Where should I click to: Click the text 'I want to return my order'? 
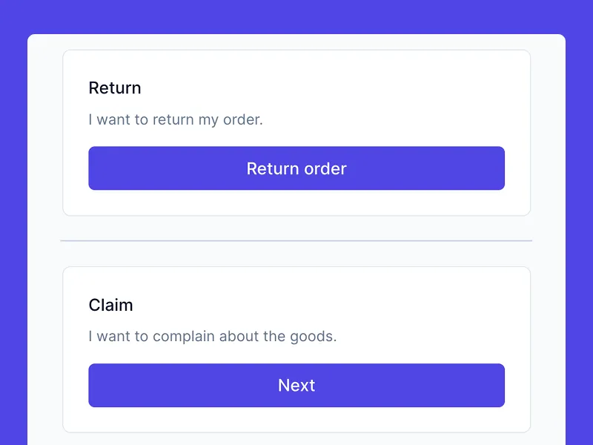coord(174,119)
